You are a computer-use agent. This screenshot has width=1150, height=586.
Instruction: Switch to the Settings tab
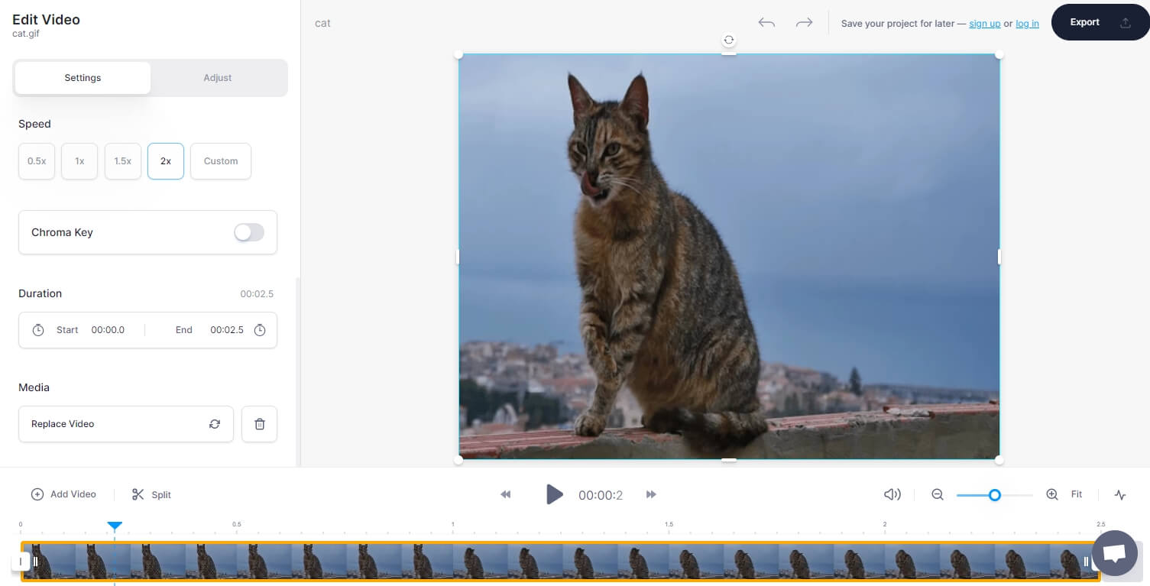pyautogui.click(x=83, y=78)
